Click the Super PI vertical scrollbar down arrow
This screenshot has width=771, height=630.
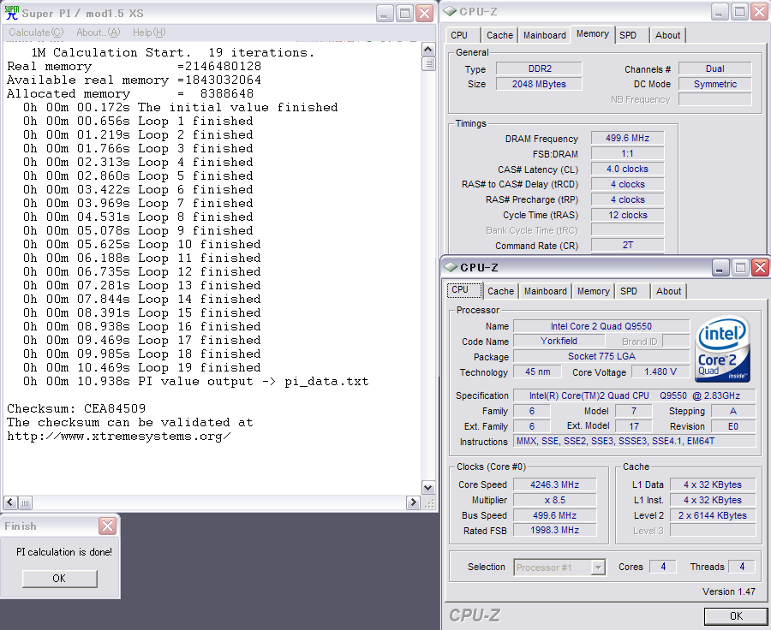(x=427, y=488)
